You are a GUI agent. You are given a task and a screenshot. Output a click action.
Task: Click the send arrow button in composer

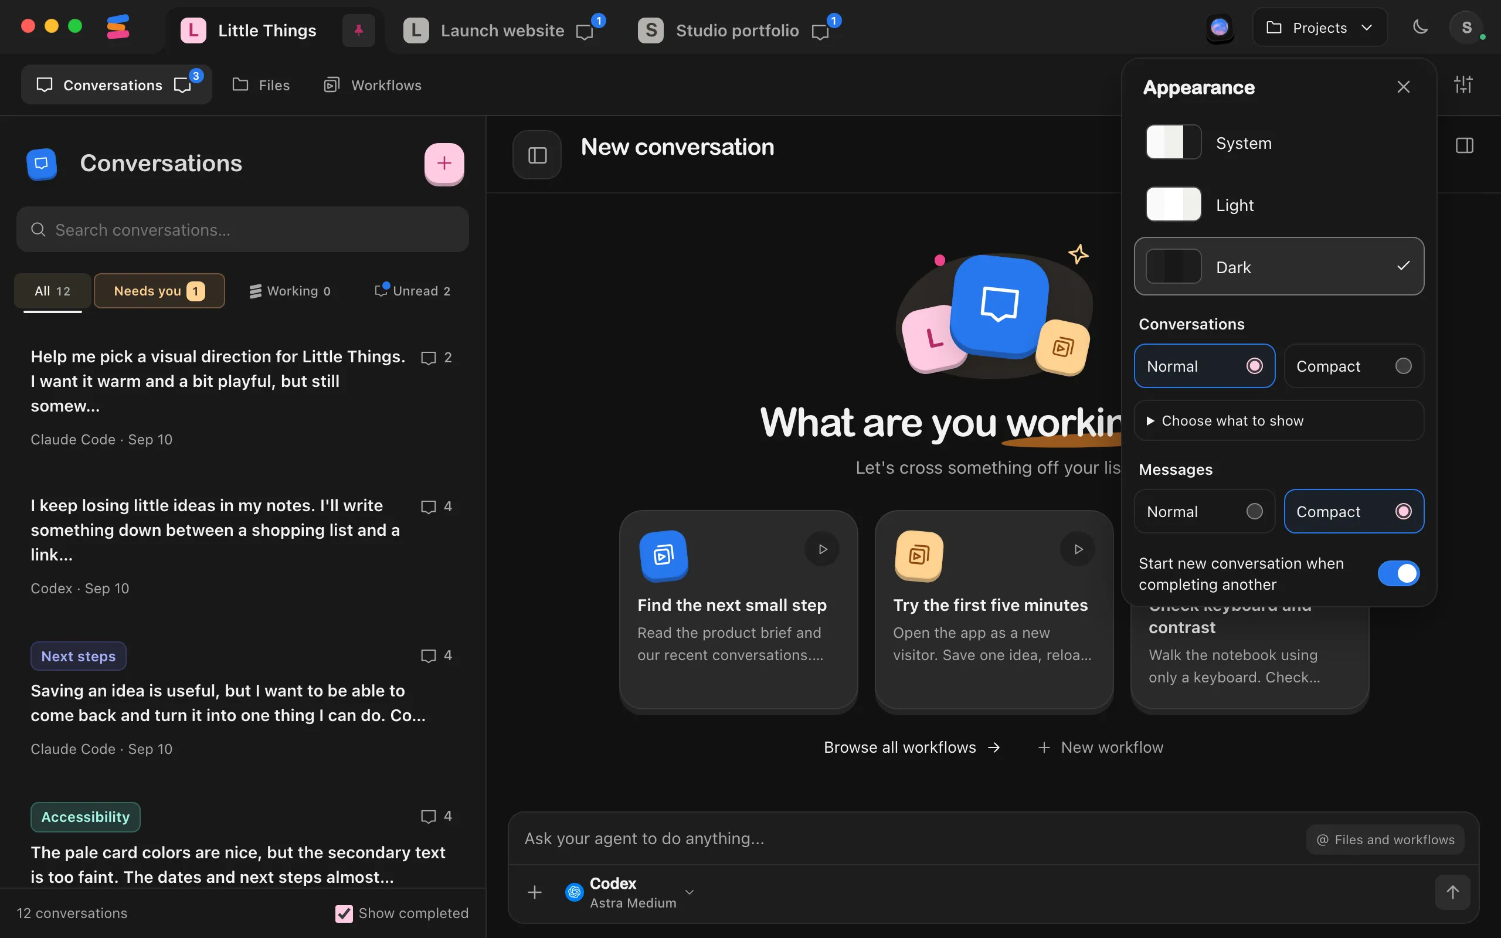click(x=1452, y=892)
